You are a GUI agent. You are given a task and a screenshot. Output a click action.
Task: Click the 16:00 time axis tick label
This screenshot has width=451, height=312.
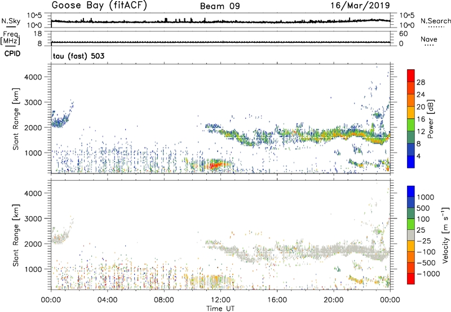[277, 300]
